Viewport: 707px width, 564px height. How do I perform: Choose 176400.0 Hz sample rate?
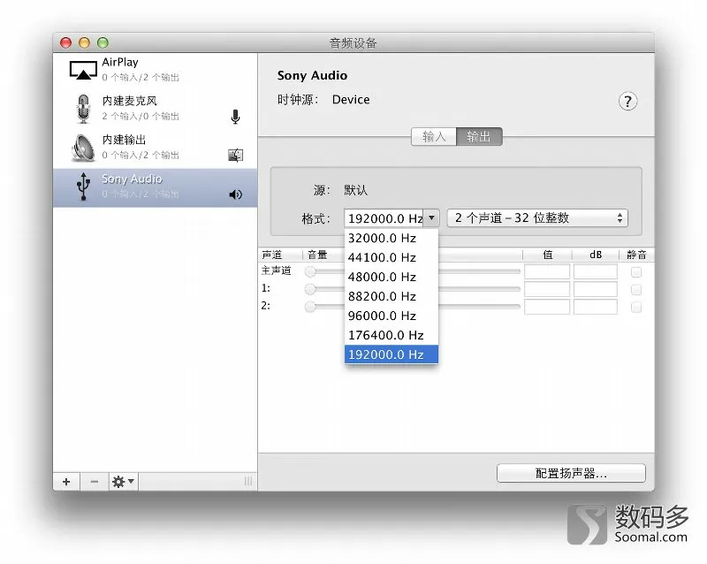point(391,335)
